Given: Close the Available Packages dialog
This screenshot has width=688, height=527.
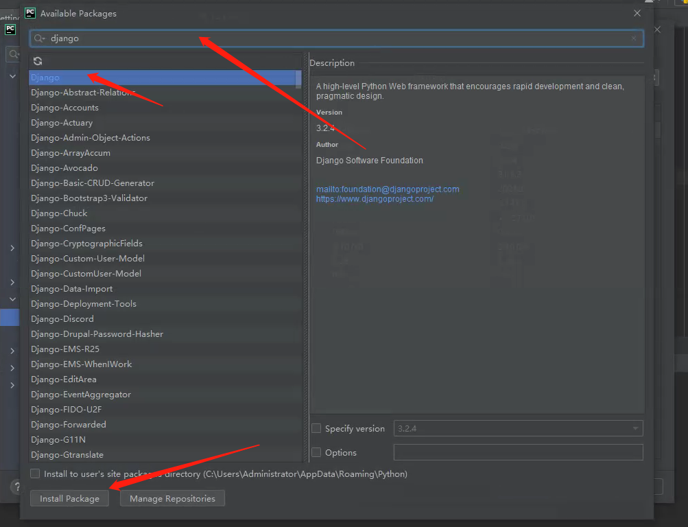Looking at the screenshot, I should click(637, 13).
